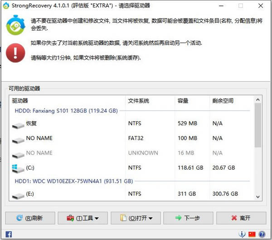Select the greyed NO NAME 16 MB row
The width and height of the screenshot is (272, 240).
[x=132, y=153]
